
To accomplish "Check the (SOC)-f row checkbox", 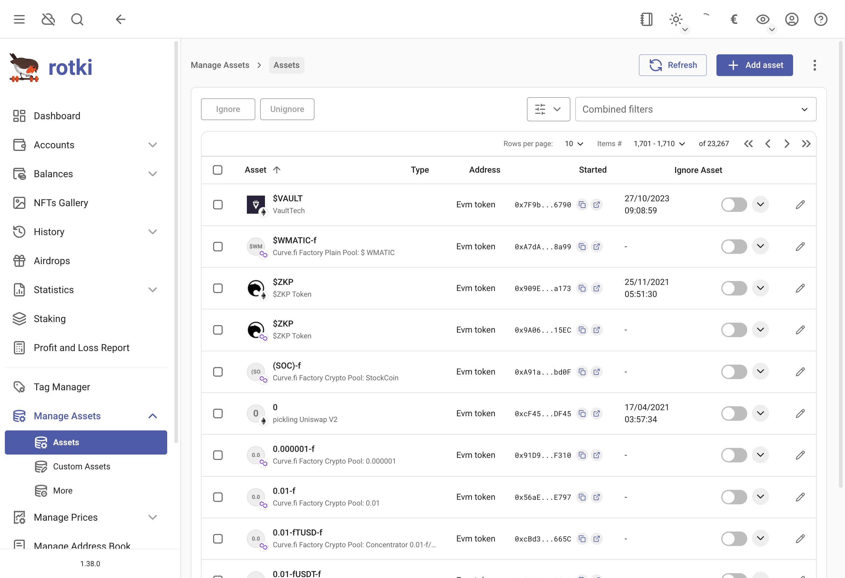I will click(x=218, y=372).
